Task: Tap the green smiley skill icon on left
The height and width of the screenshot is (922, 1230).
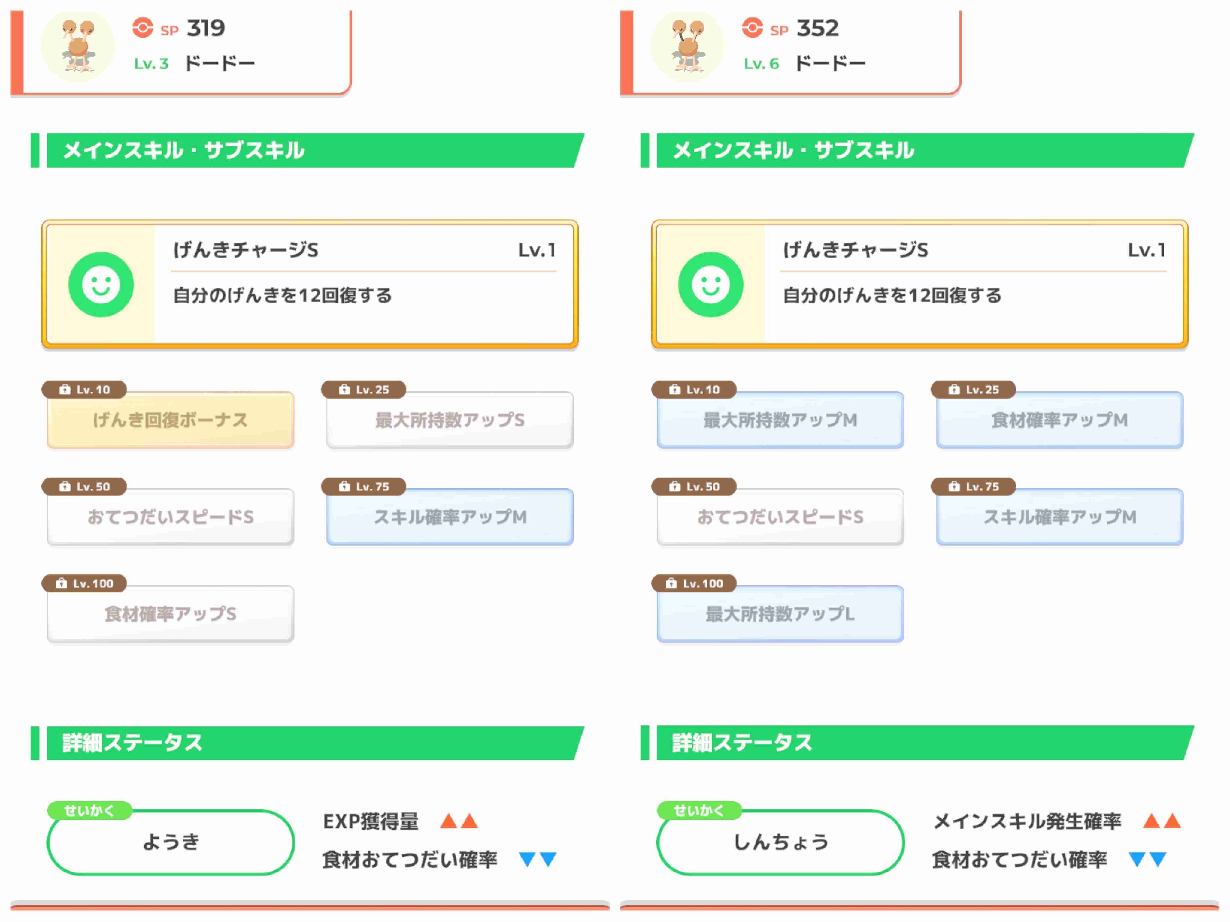Action: 101,285
